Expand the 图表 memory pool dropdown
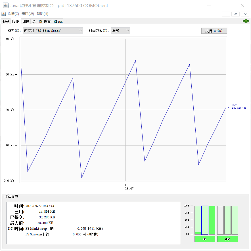This screenshot has height=251, width=251. pos(53,30)
